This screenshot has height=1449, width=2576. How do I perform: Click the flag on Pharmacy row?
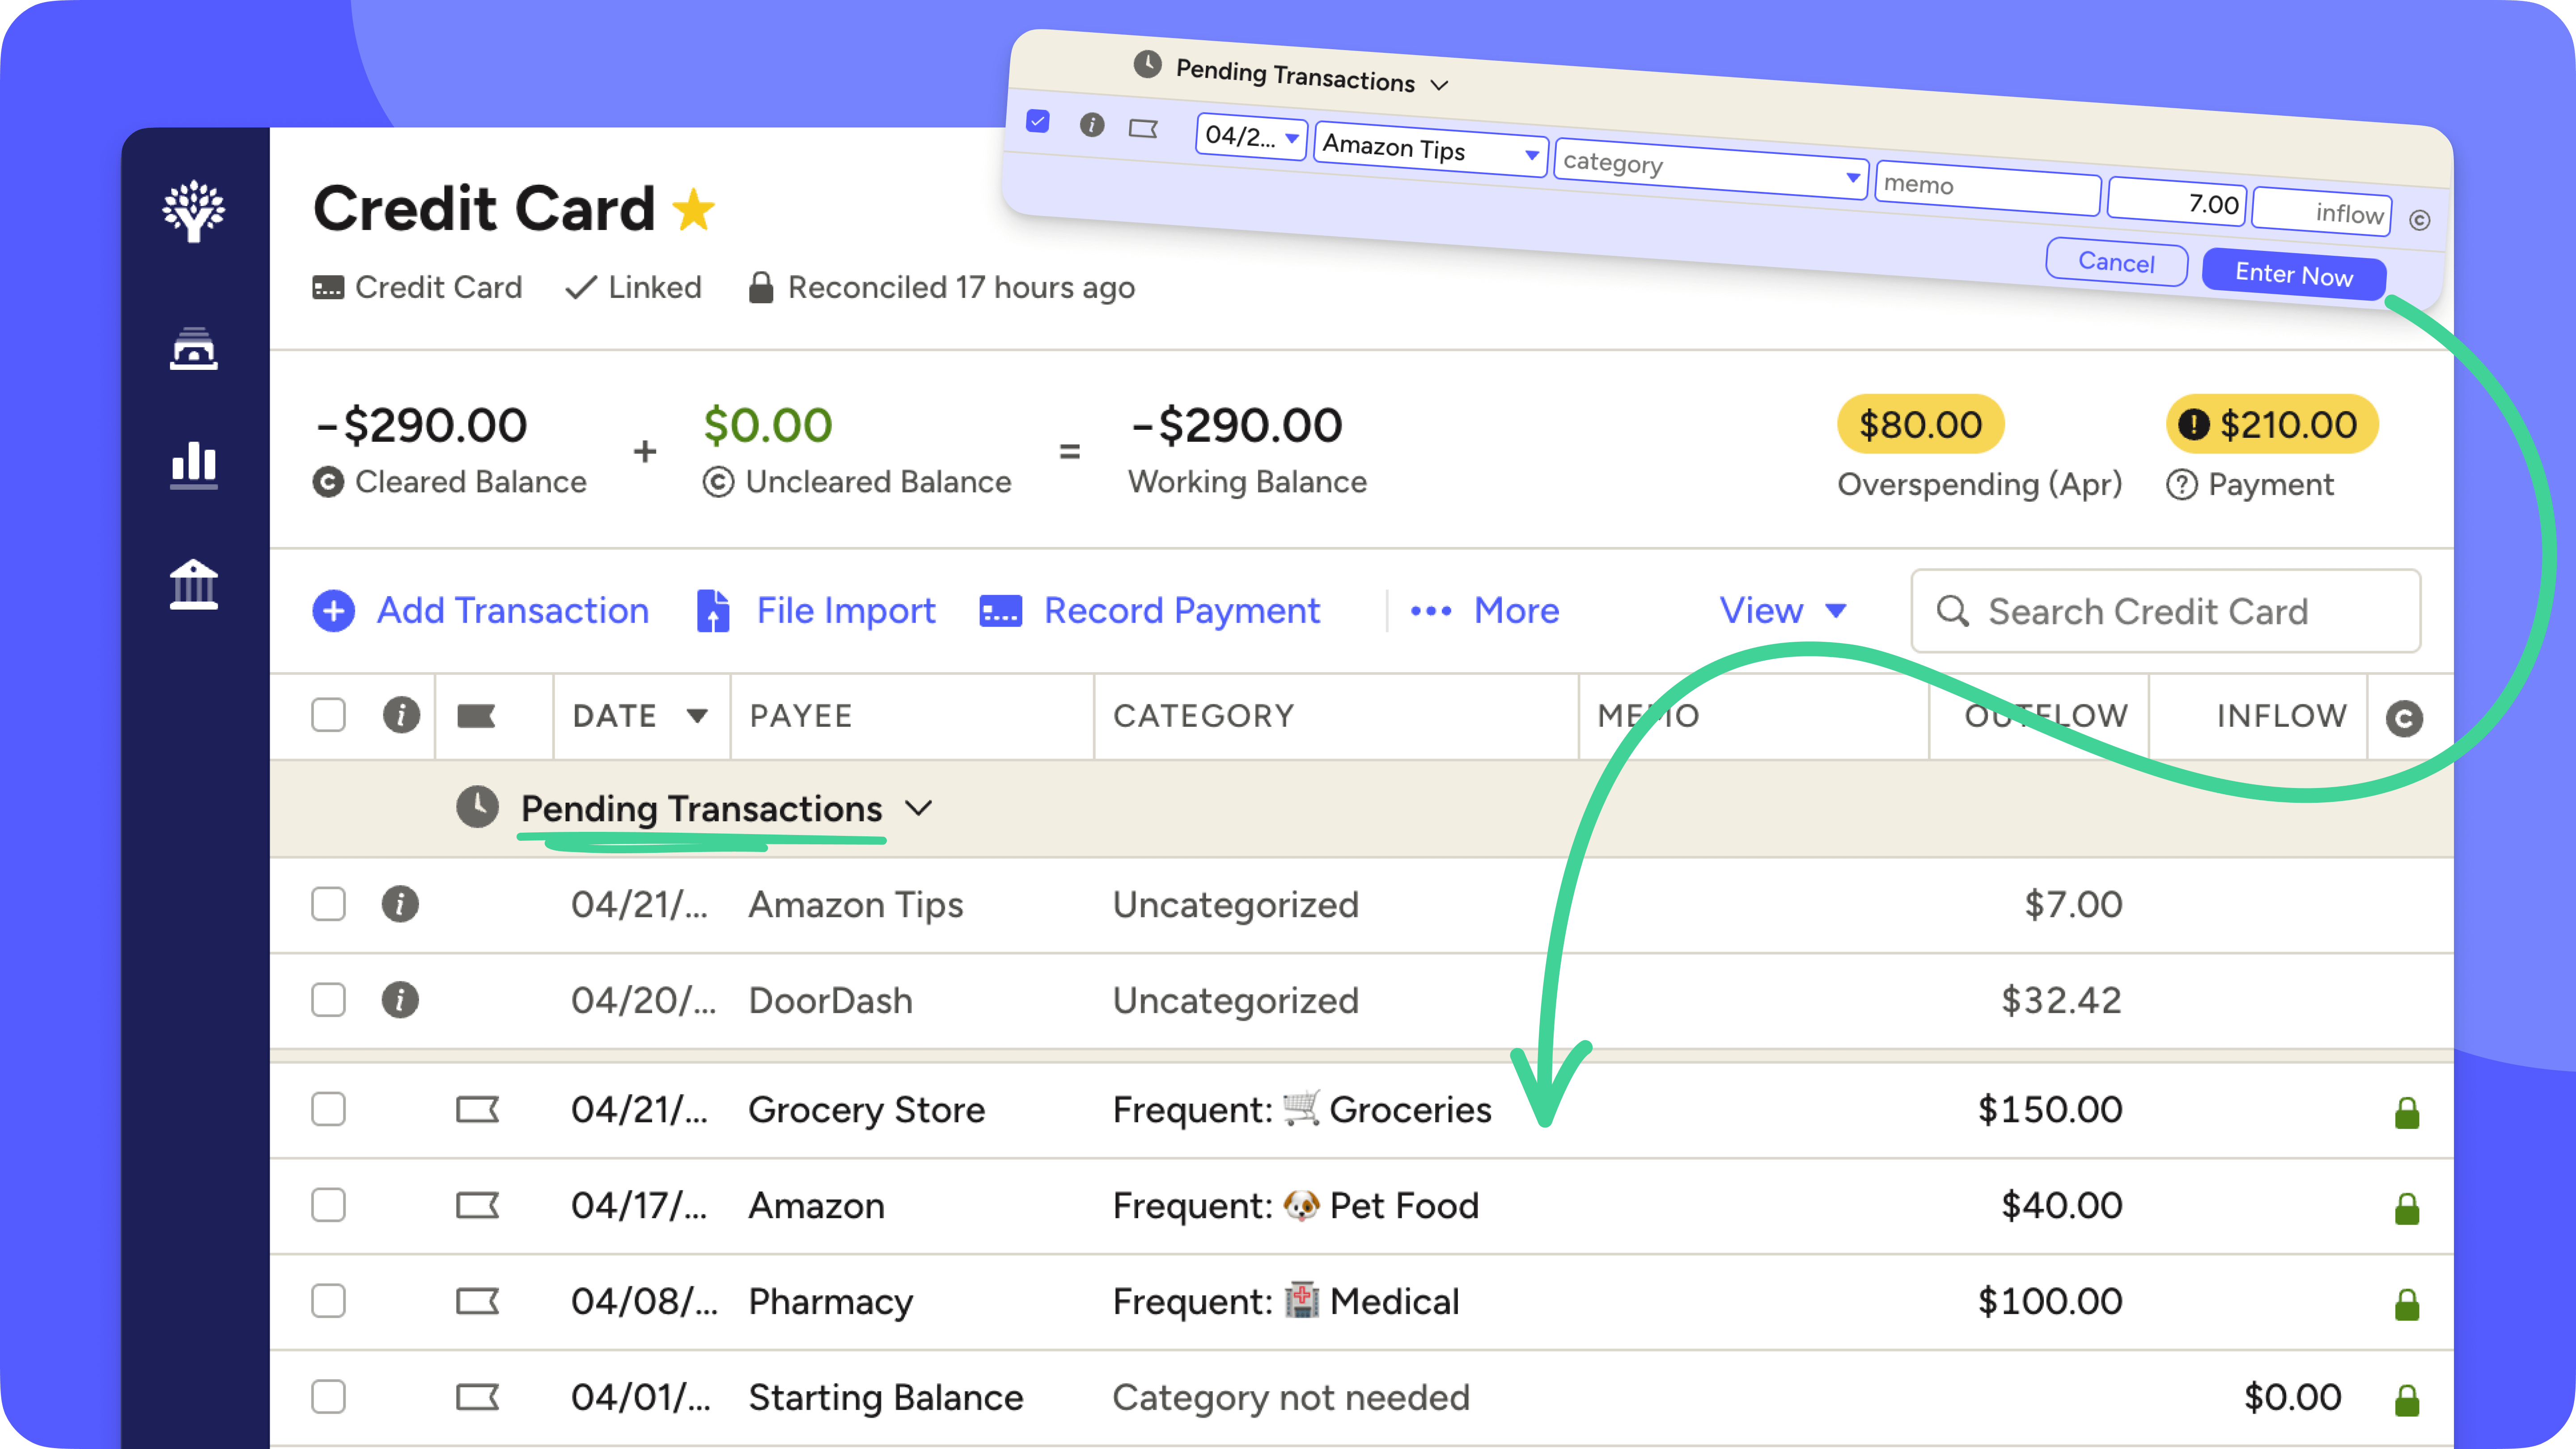click(477, 1302)
